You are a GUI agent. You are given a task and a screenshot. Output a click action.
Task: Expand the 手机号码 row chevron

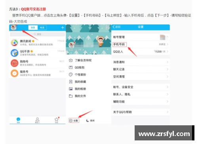point(168,44)
